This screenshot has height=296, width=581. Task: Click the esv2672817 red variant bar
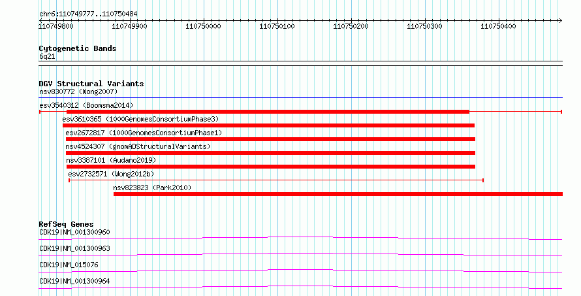click(270, 139)
